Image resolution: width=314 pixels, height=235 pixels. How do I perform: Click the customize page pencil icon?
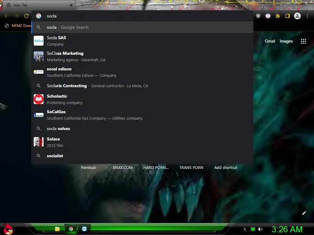pyautogui.click(x=304, y=213)
